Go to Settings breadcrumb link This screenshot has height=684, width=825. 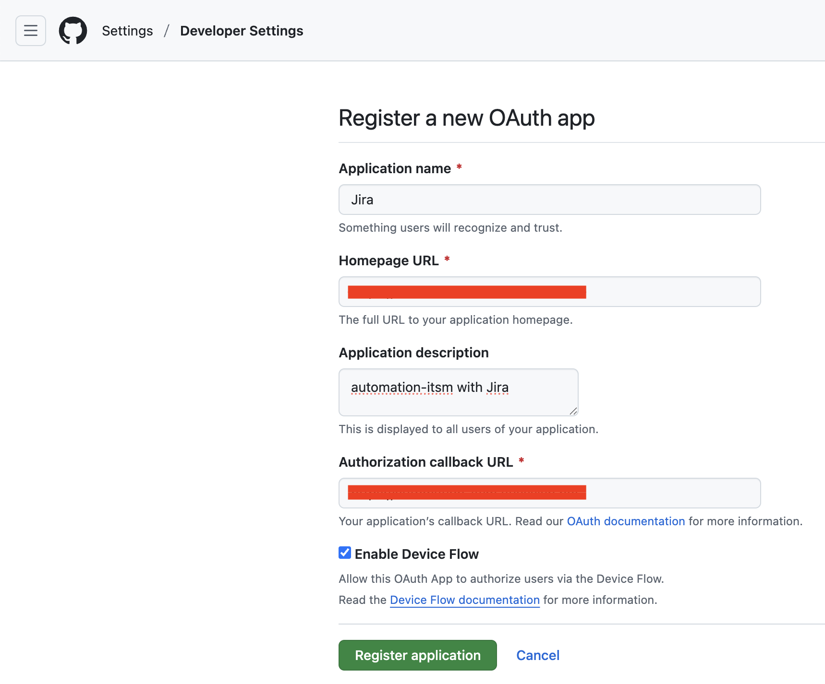click(127, 31)
